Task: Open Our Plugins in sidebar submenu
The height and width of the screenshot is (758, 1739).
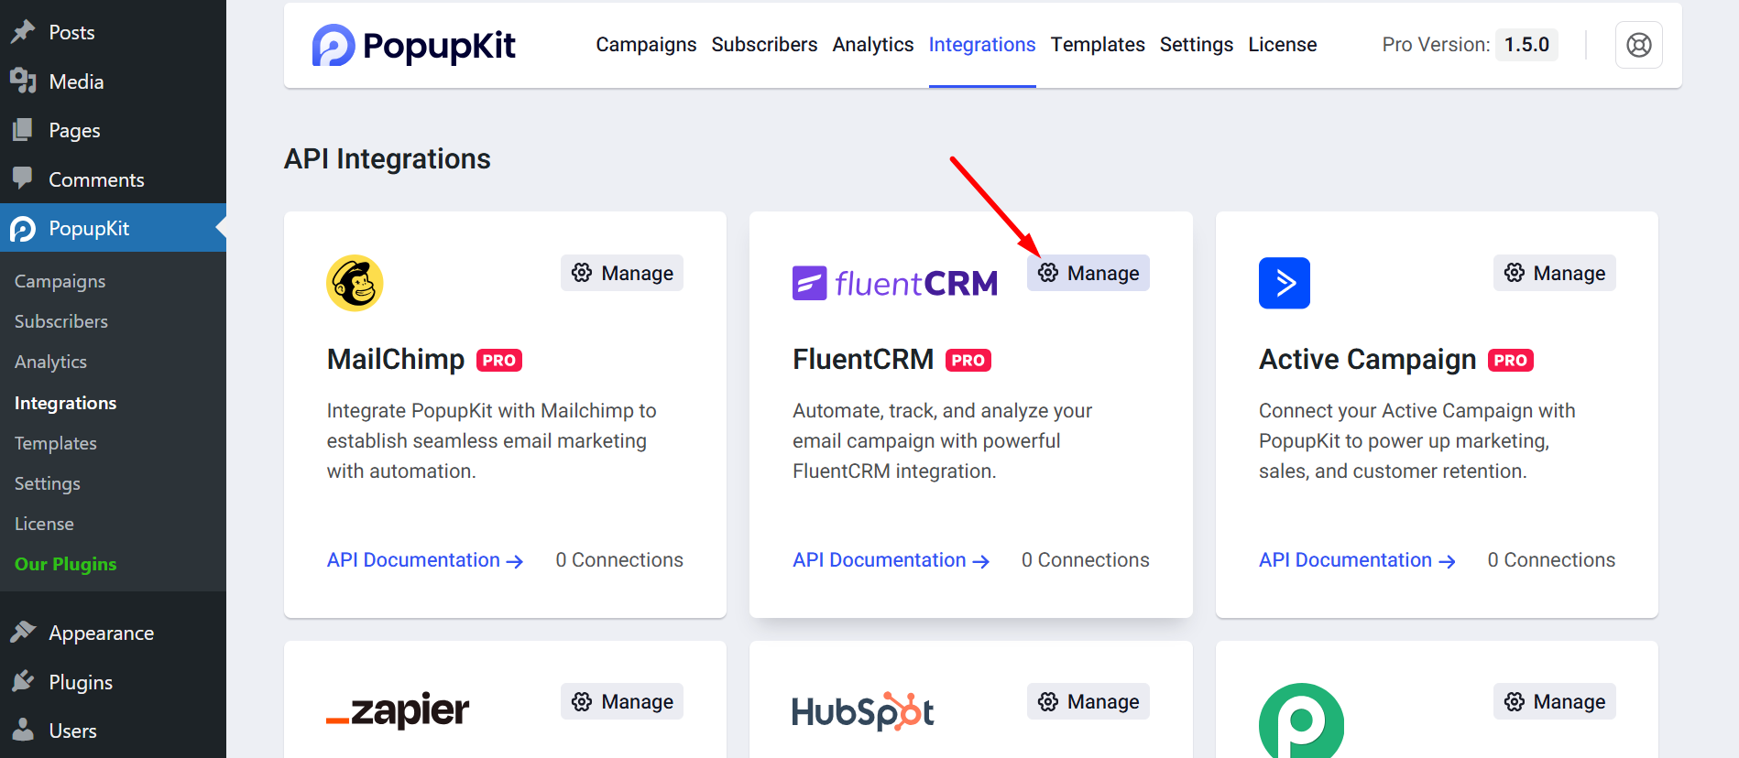Action: [x=66, y=564]
